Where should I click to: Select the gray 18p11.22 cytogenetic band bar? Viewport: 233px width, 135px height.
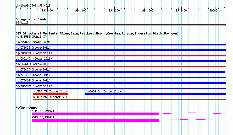pyautogui.click(x=120, y=25)
